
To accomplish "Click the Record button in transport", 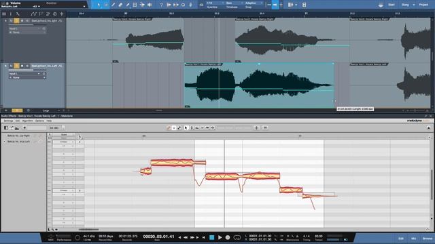I will click(x=228, y=237).
